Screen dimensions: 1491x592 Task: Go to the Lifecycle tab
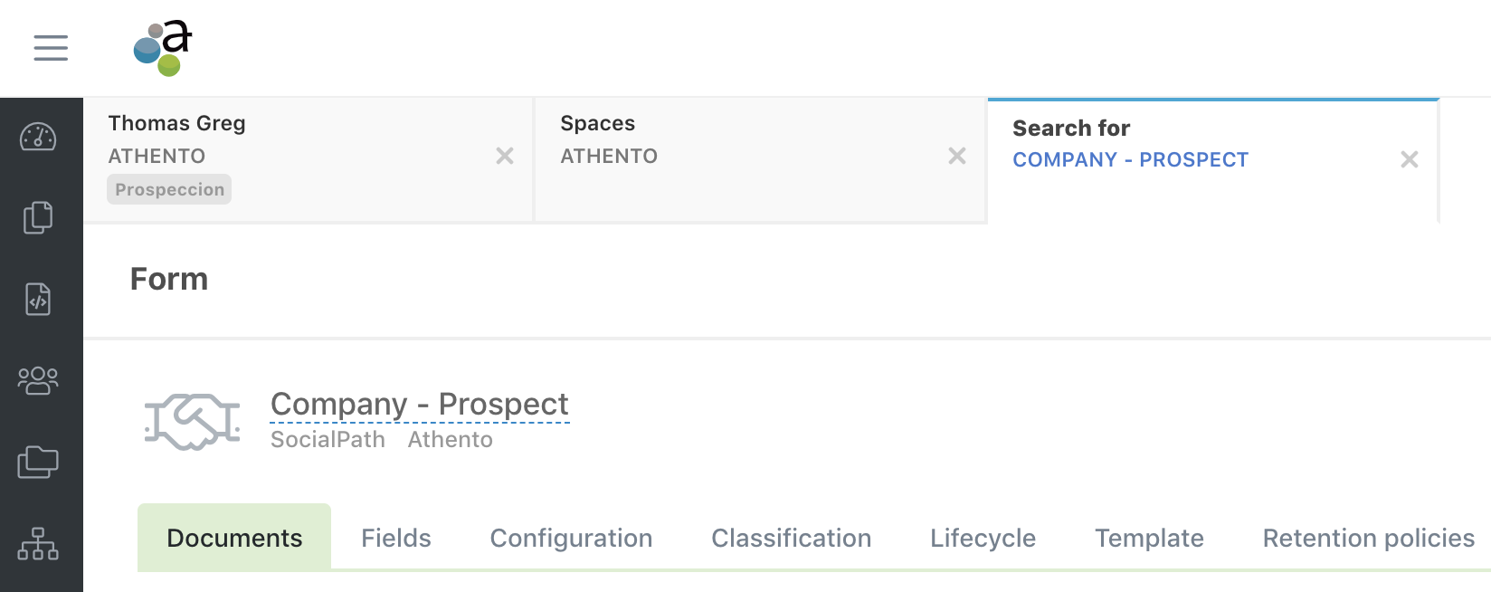coord(983,539)
